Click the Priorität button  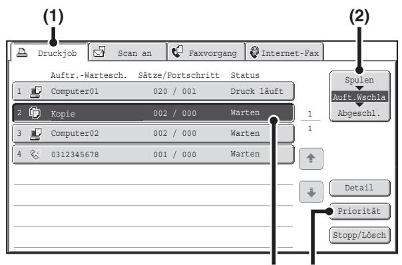tap(359, 211)
